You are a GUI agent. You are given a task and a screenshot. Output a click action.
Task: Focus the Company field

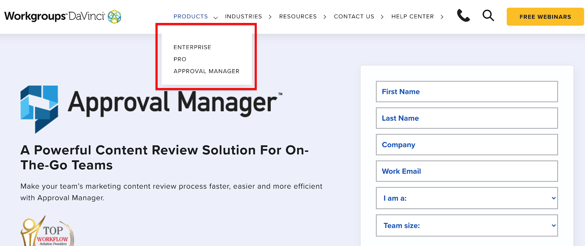click(x=467, y=145)
